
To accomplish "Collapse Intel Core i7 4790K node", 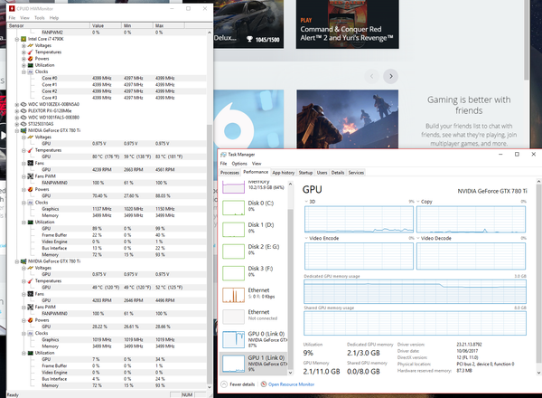I will pos(17,39).
